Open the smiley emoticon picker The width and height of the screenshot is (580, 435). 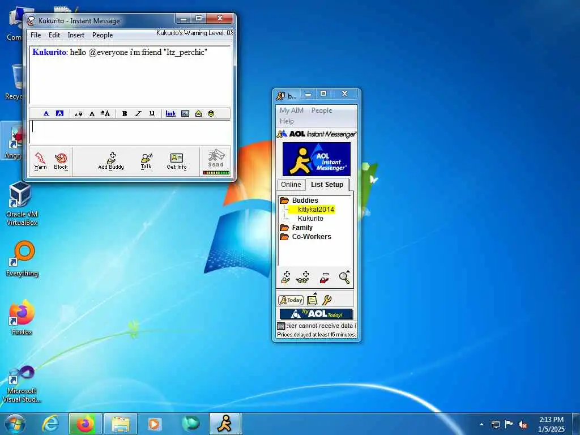pos(211,113)
